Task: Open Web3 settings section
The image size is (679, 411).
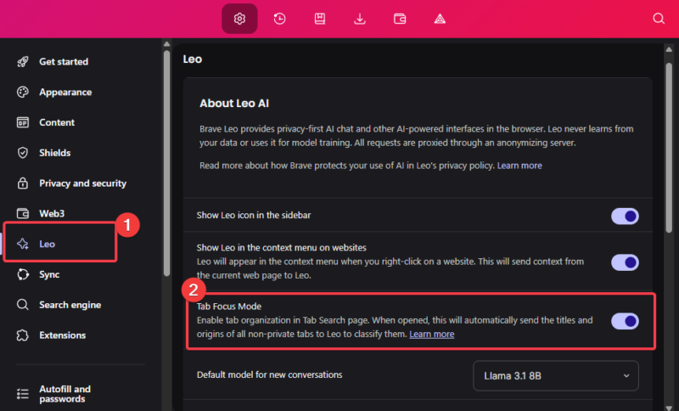Action: pyautogui.click(x=52, y=213)
